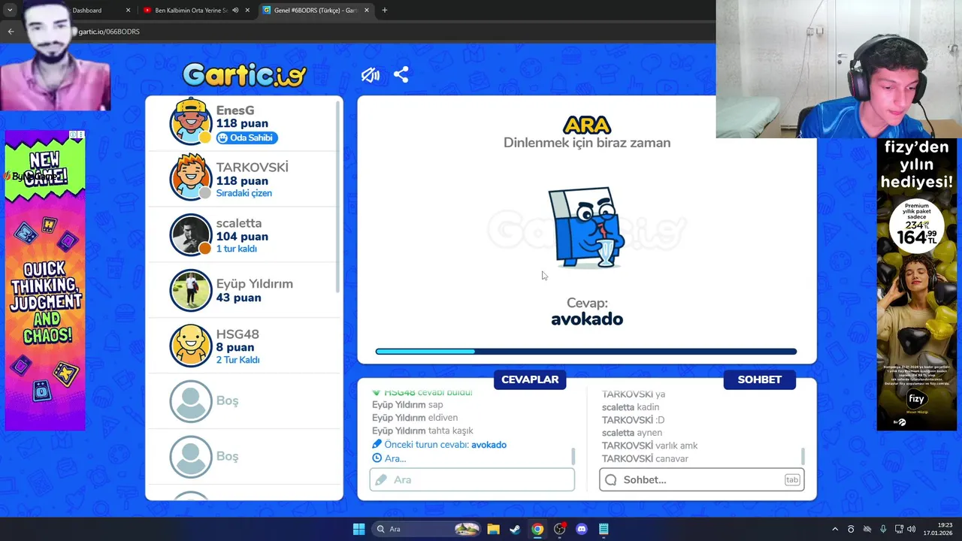Click the answers panel scrollbar
The width and height of the screenshot is (962, 541).
click(573, 456)
